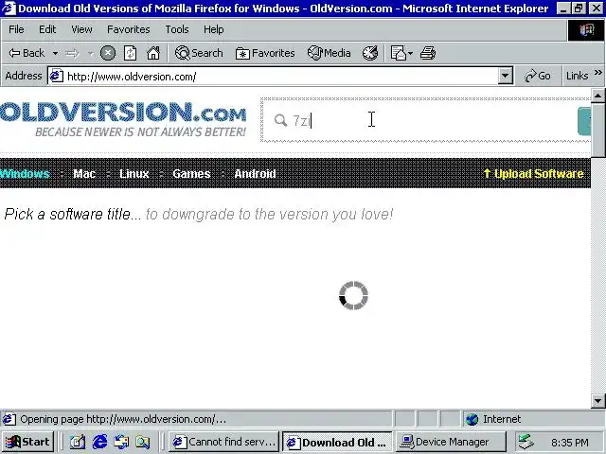Switch to the Device Manager taskbar window
The image size is (606, 454).
click(x=451, y=442)
